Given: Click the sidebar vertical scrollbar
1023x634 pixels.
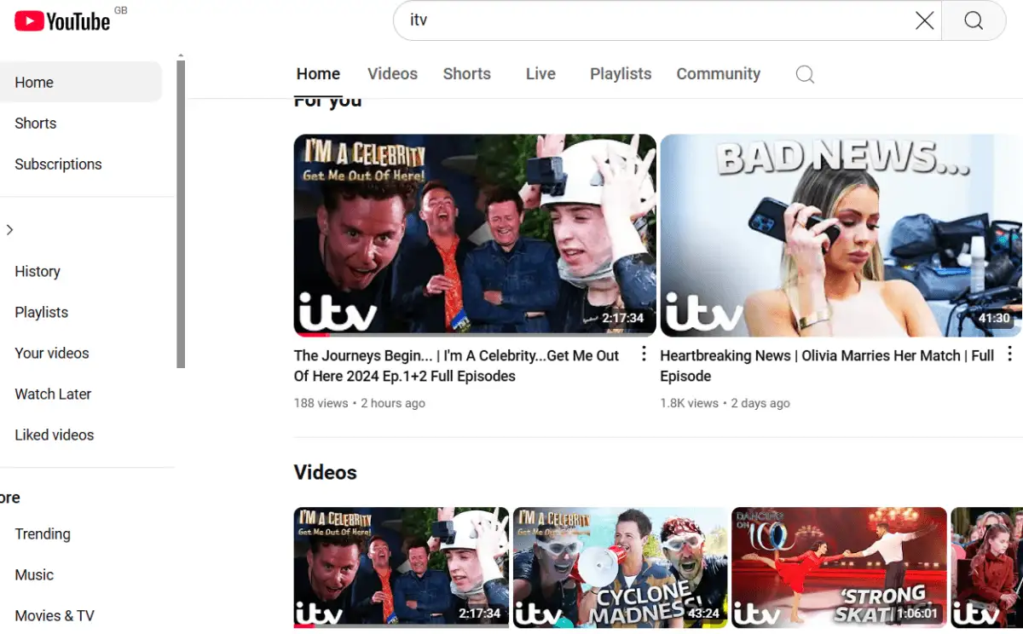Looking at the screenshot, I should [181, 213].
